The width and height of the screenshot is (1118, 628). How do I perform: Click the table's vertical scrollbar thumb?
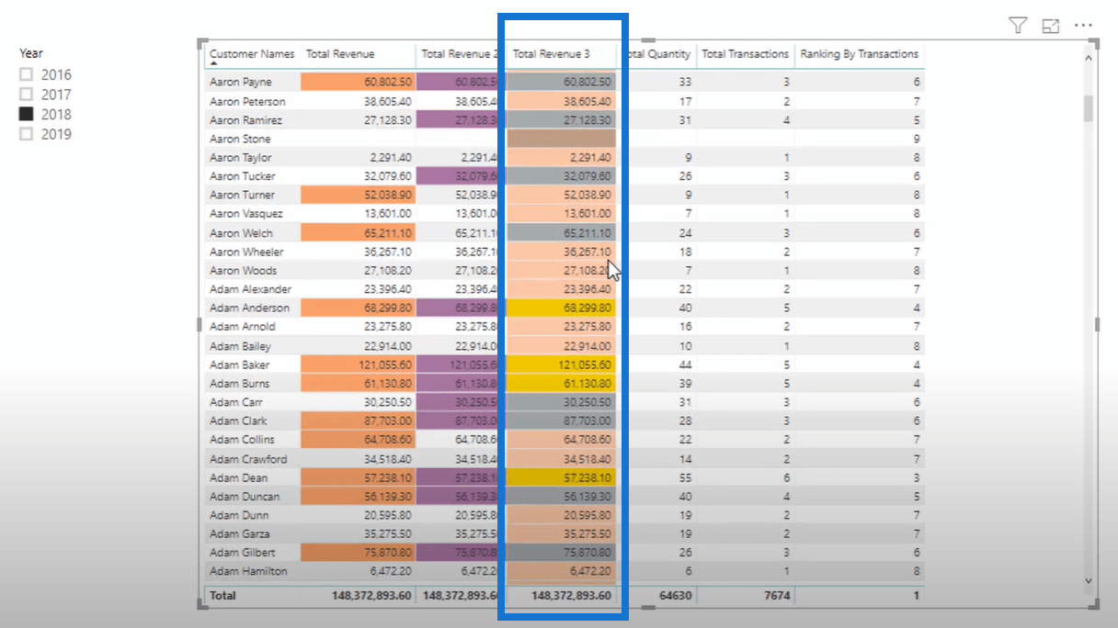(1089, 108)
